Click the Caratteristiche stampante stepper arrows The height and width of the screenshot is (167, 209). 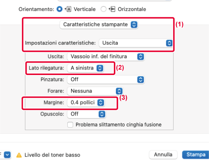(x=134, y=24)
